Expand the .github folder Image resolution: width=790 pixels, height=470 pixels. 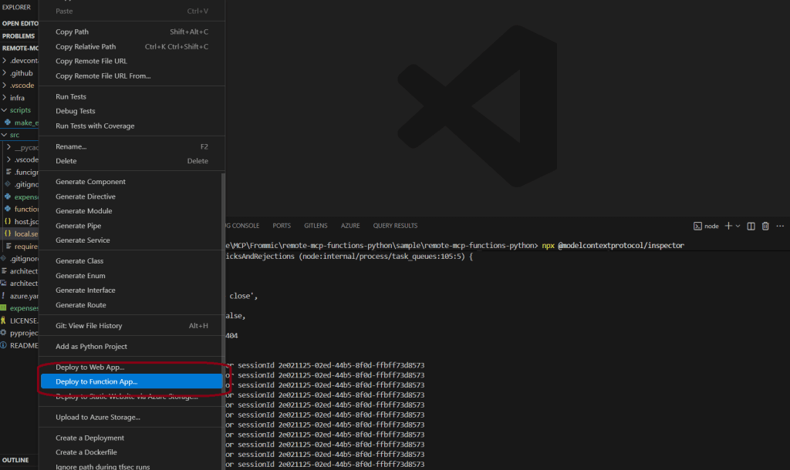[21, 72]
